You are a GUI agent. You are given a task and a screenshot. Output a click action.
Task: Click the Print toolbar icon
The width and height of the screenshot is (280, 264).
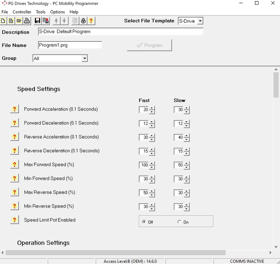[x=27, y=21]
